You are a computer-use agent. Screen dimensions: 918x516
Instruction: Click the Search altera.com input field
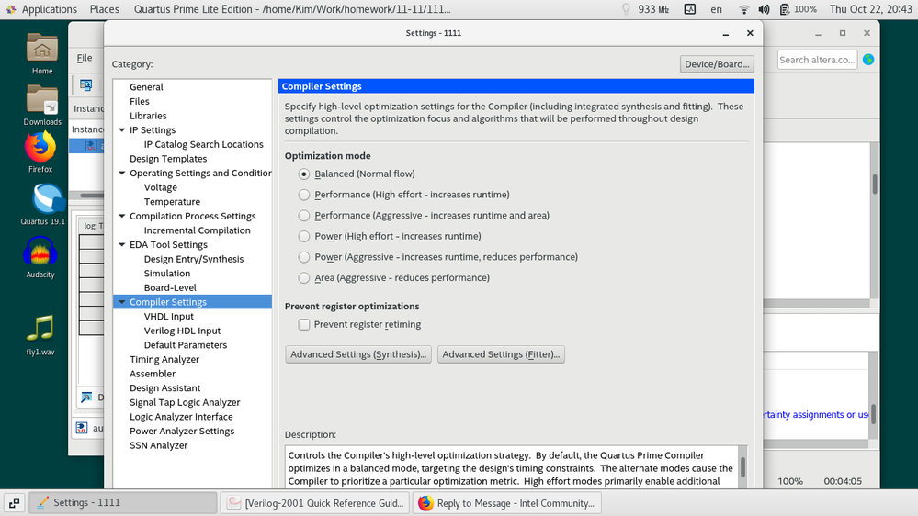(x=817, y=60)
